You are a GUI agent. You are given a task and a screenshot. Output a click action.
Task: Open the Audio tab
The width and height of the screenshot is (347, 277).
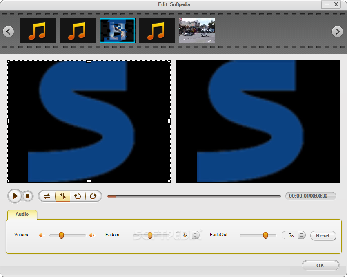[22, 214]
